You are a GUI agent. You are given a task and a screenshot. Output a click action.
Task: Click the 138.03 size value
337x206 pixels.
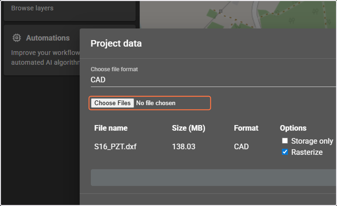(x=183, y=146)
